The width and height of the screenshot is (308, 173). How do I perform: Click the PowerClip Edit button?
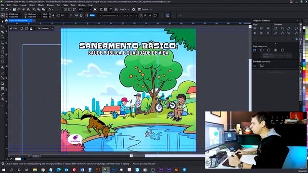point(13,28)
